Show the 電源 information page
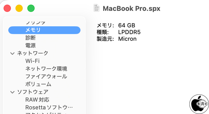The image size is (209, 114). pos(30,46)
